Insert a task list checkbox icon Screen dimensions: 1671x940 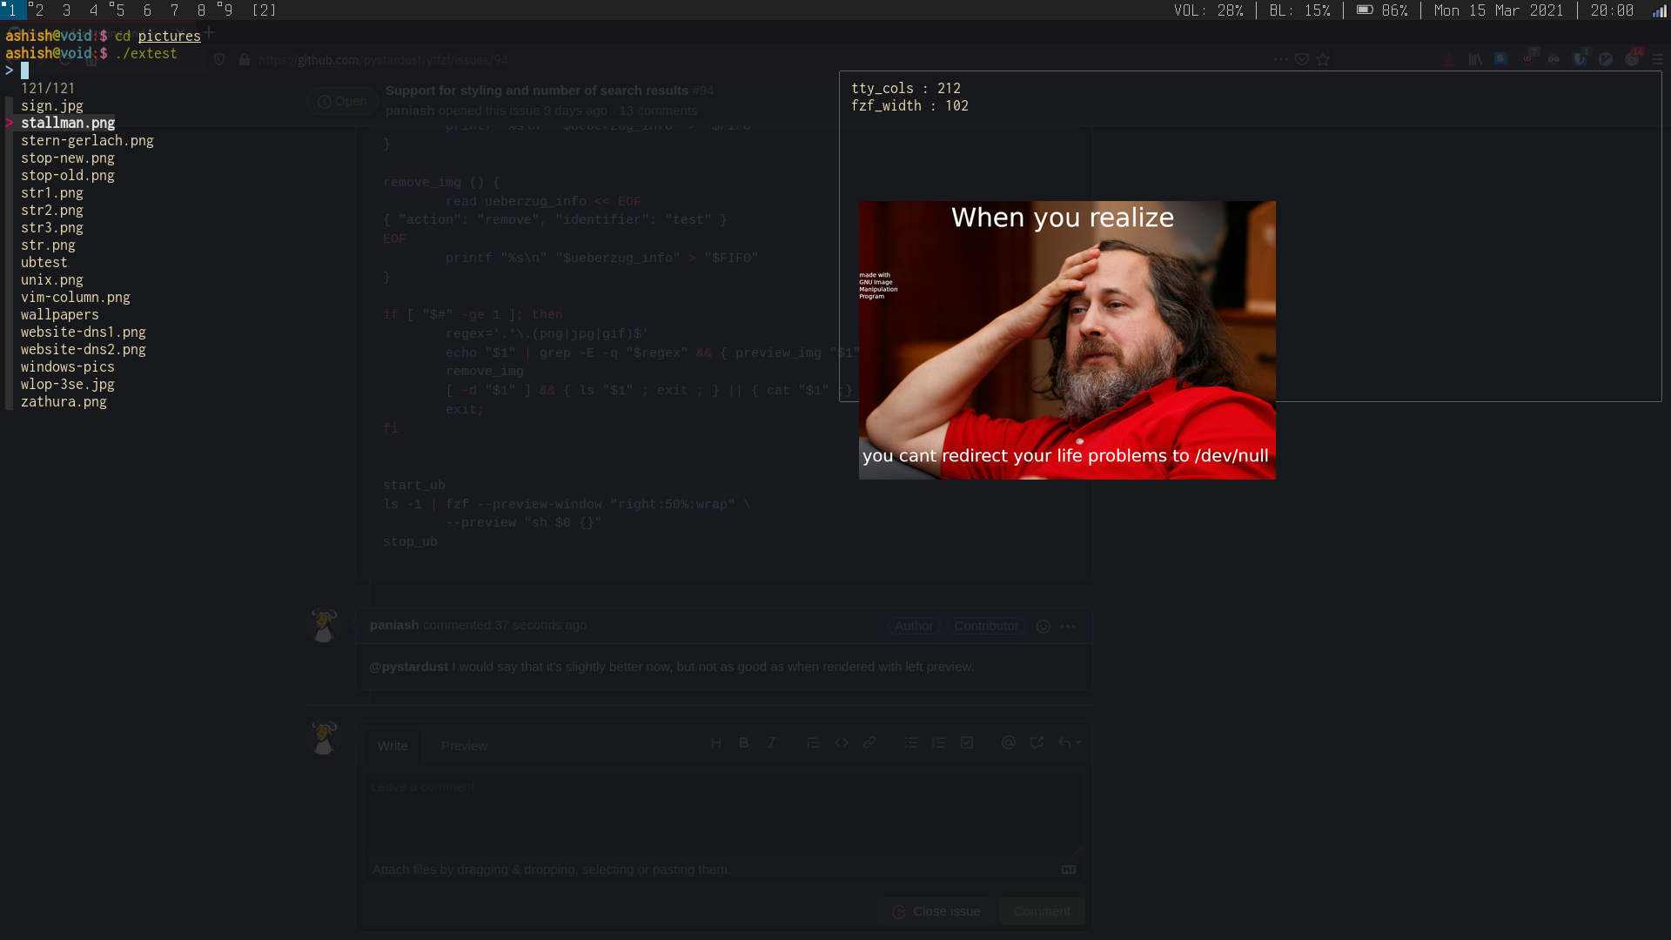point(967,742)
